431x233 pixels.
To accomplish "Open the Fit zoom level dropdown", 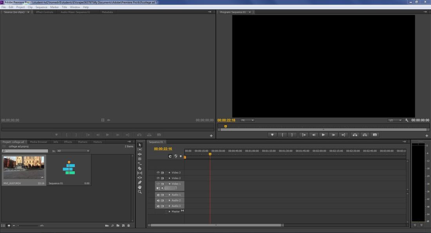I will [x=247, y=120].
